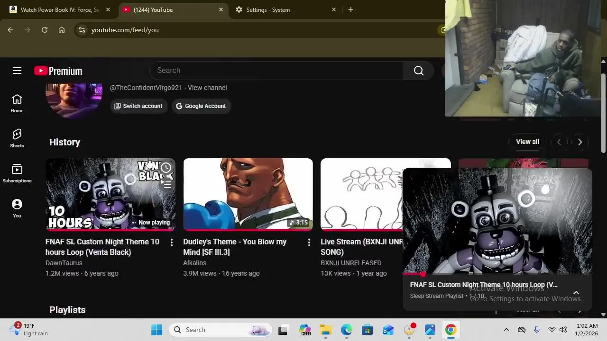The image size is (607, 341).
Task: Open Google Account button
Action: tap(201, 106)
